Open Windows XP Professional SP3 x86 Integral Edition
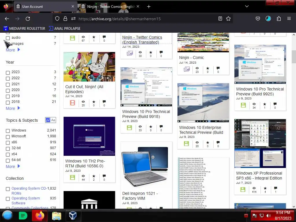 click(259, 175)
